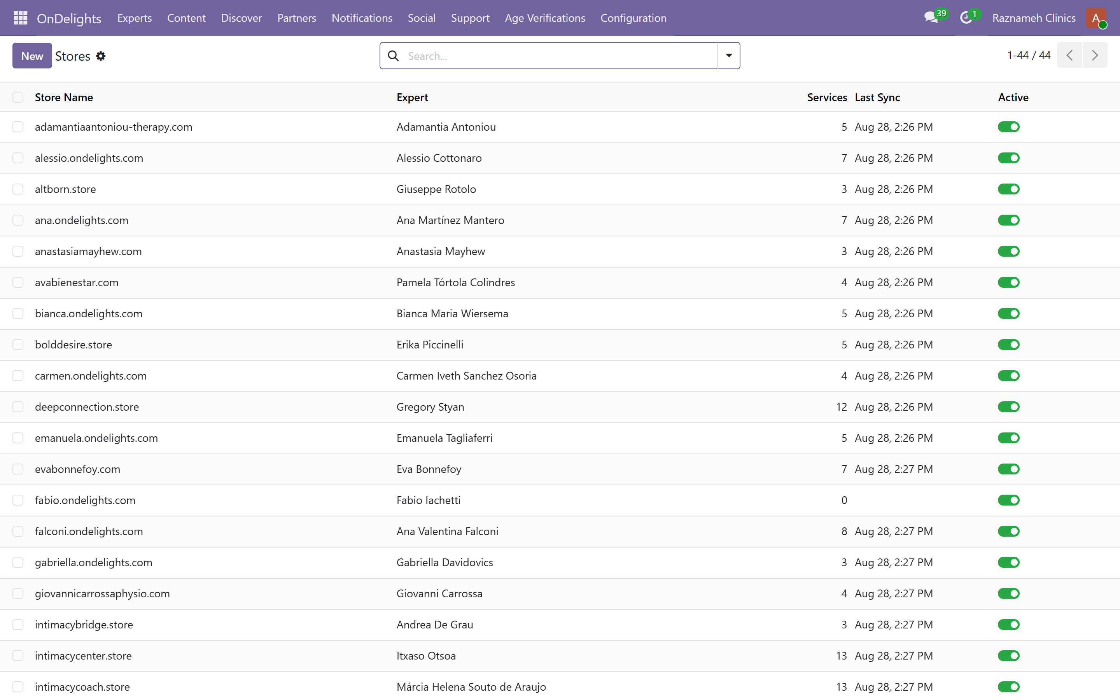Expand the search options dropdown arrow
The height and width of the screenshot is (700, 1120).
pyautogui.click(x=729, y=56)
